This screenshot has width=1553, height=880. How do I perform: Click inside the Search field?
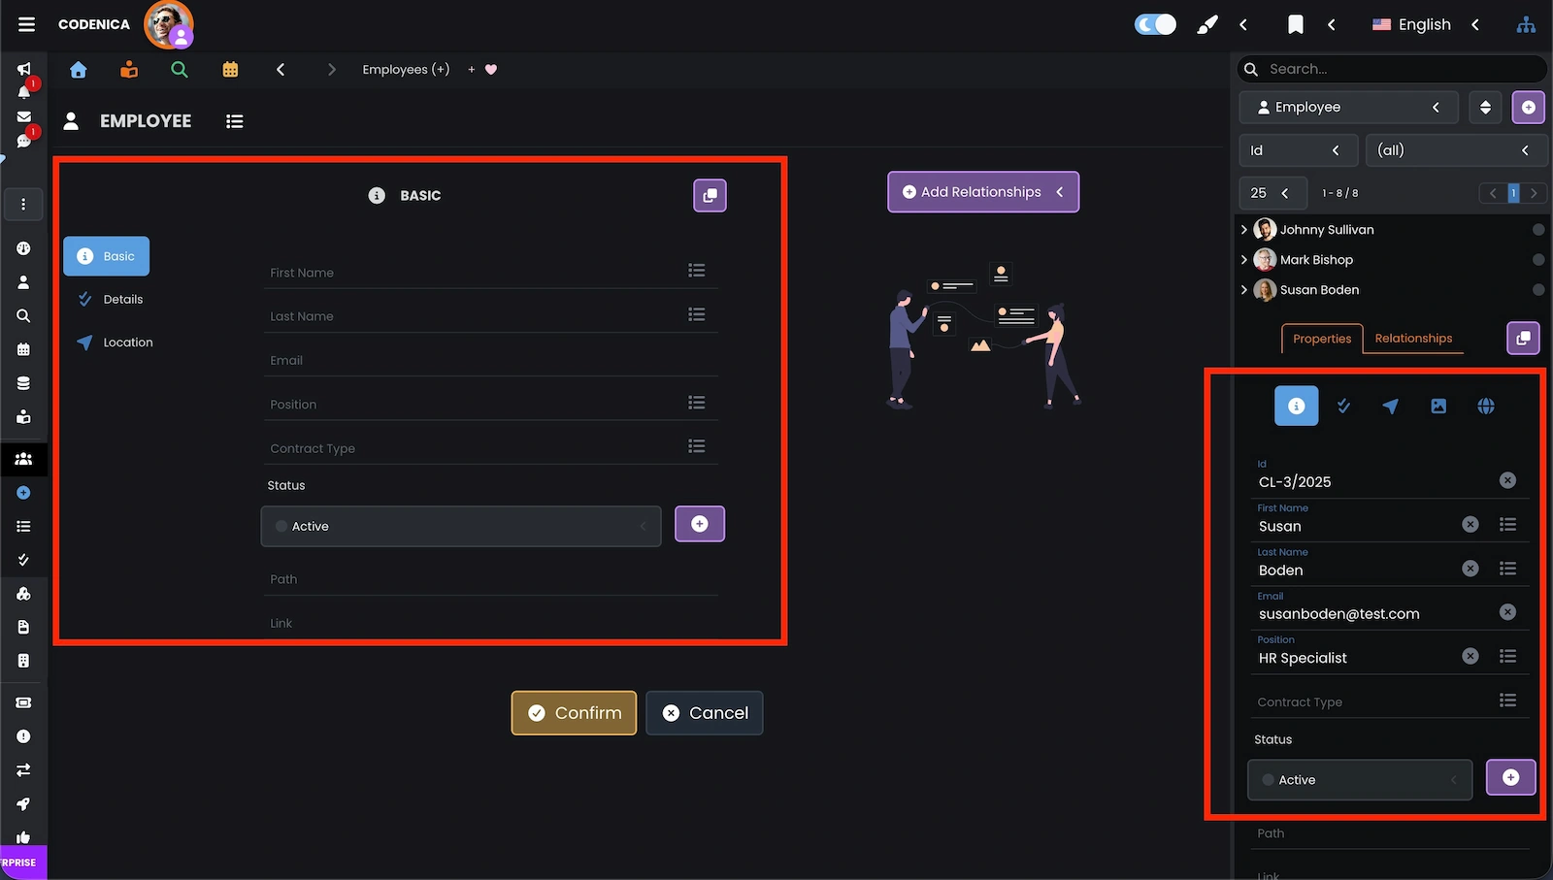click(1388, 69)
